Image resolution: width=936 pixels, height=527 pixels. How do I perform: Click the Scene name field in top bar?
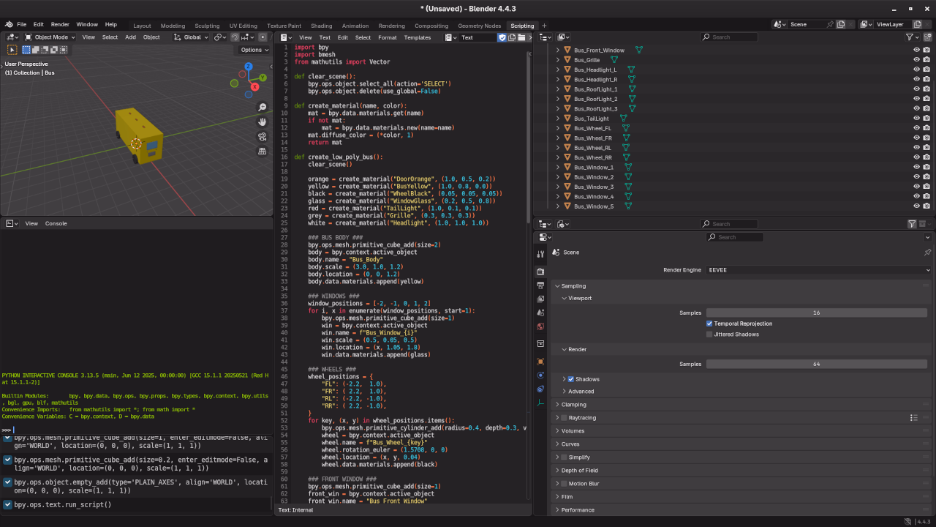tap(810, 24)
